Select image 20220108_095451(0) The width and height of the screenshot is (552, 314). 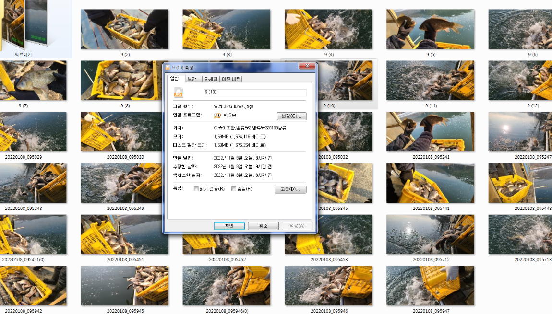(x=33, y=234)
